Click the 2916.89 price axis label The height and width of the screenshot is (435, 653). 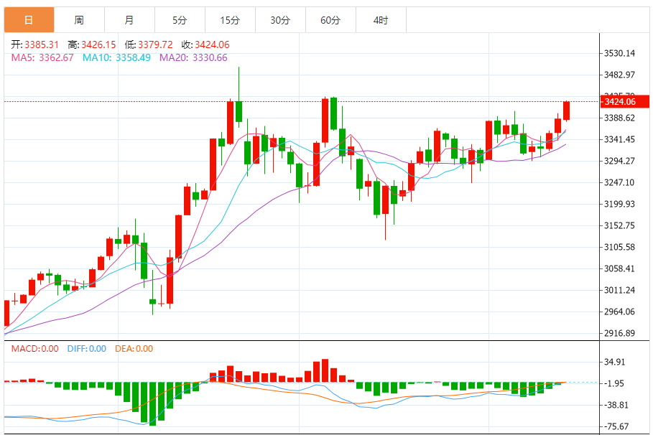pos(620,333)
